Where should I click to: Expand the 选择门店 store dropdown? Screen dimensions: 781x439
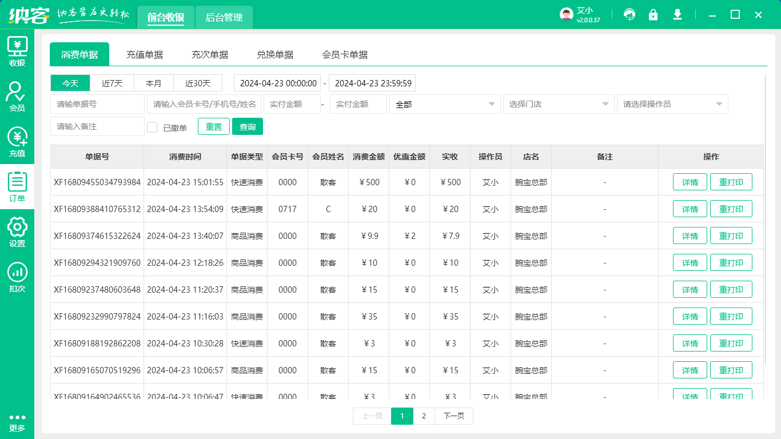[x=558, y=104]
